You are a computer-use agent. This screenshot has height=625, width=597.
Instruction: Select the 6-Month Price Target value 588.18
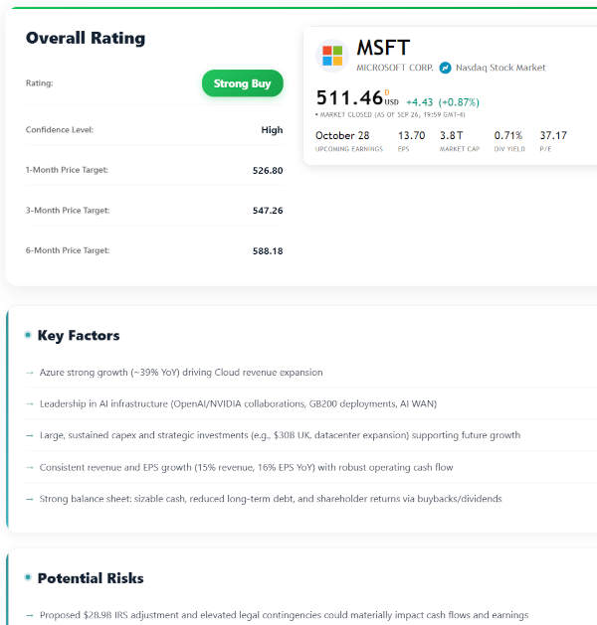(x=268, y=251)
